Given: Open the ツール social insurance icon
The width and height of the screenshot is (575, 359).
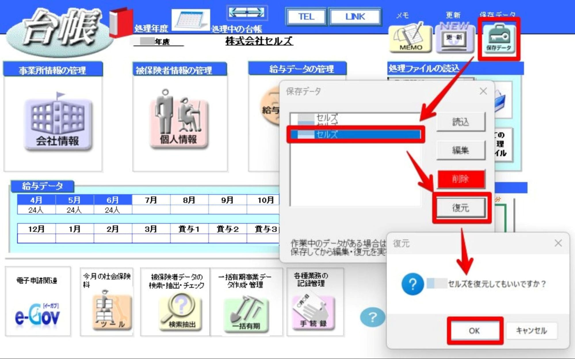Looking at the screenshot, I should tap(112, 311).
